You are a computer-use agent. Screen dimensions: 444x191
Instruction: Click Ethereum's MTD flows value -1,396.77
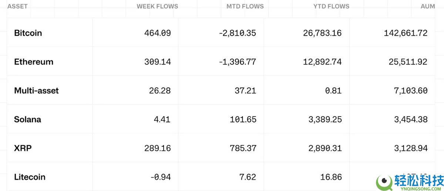(237, 62)
